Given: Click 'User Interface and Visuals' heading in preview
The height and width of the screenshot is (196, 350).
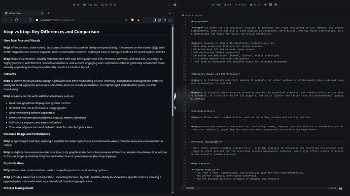Looking at the screenshot, I should click(22, 40).
